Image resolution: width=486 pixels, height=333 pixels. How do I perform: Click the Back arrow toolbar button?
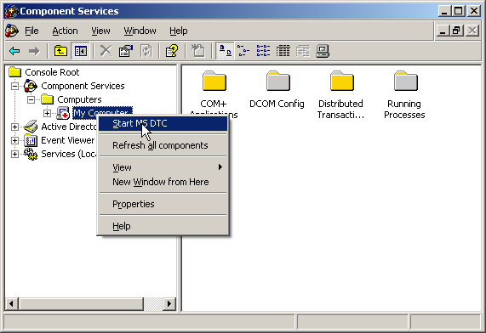click(x=14, y=51)
